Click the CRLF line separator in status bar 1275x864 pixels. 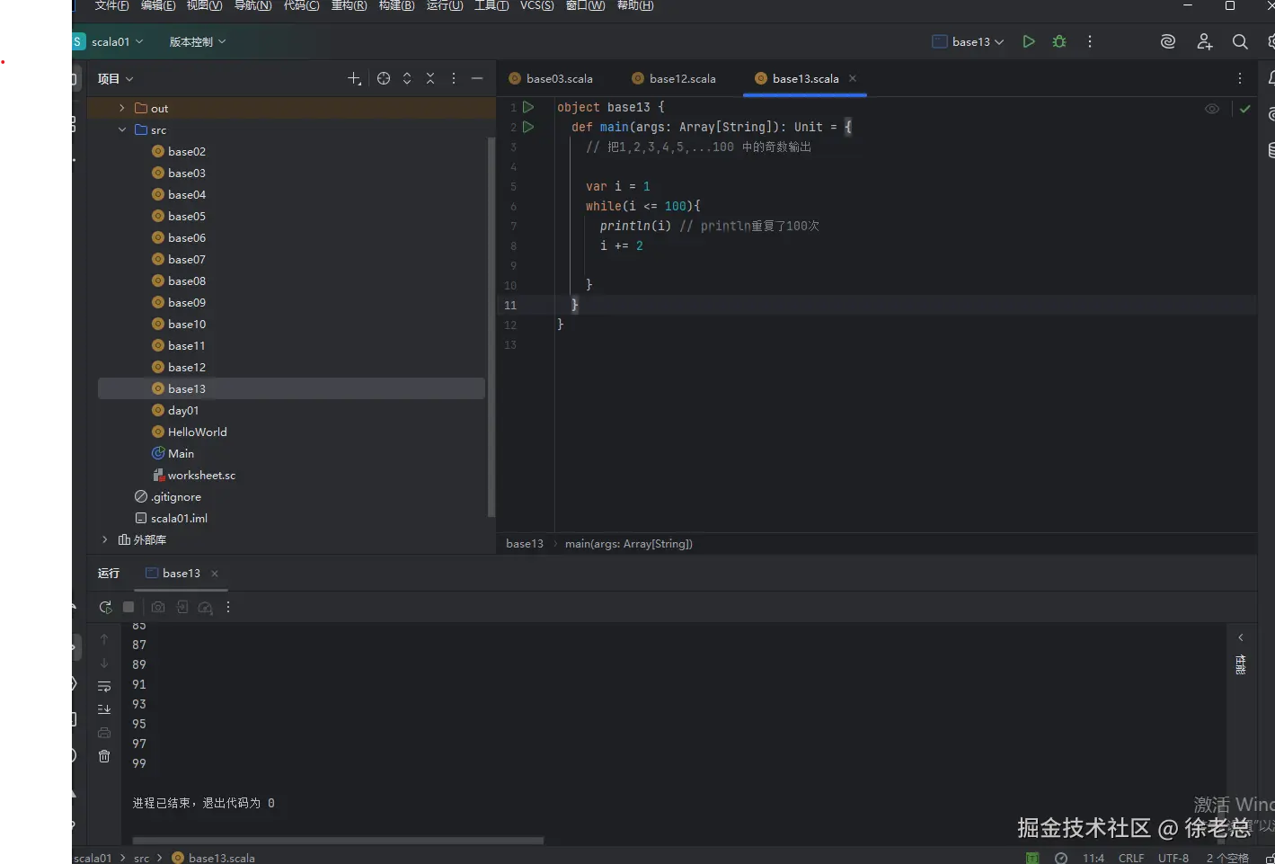(1130, 858)
